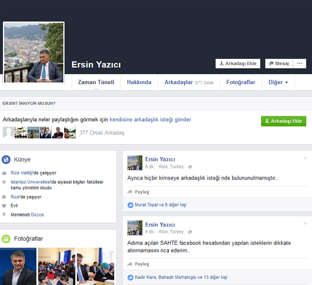Screen dimensions: 312x285
Task: Click the green Arkadaşı Ekle button
Action: click(284, 121)
